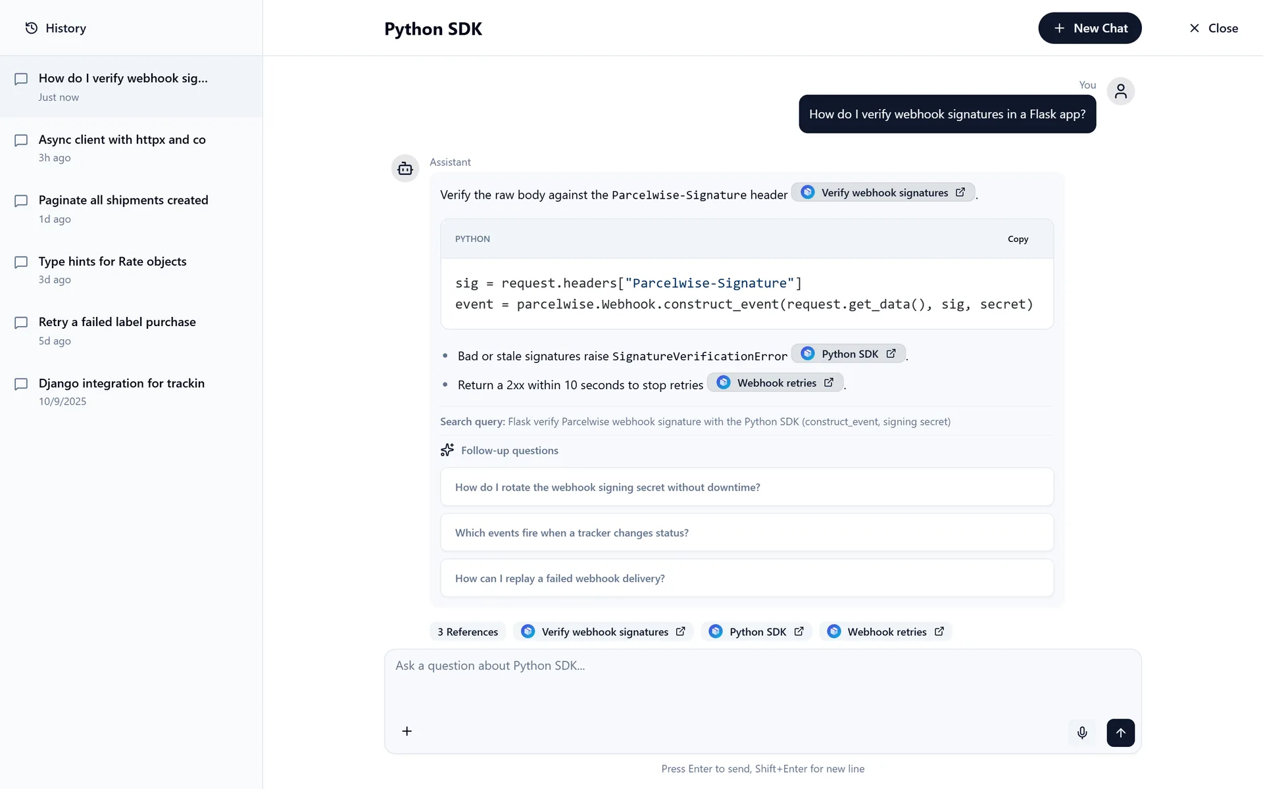Viewport: 1263px width, 789px height.
Task: Click the chat icon next to Paginate all shipments
Action: [21, 201]
